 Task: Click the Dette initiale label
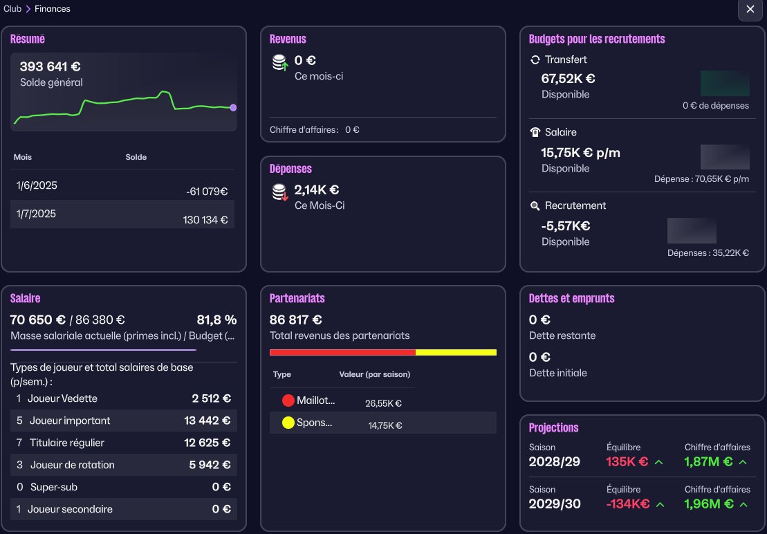point(557,373)
